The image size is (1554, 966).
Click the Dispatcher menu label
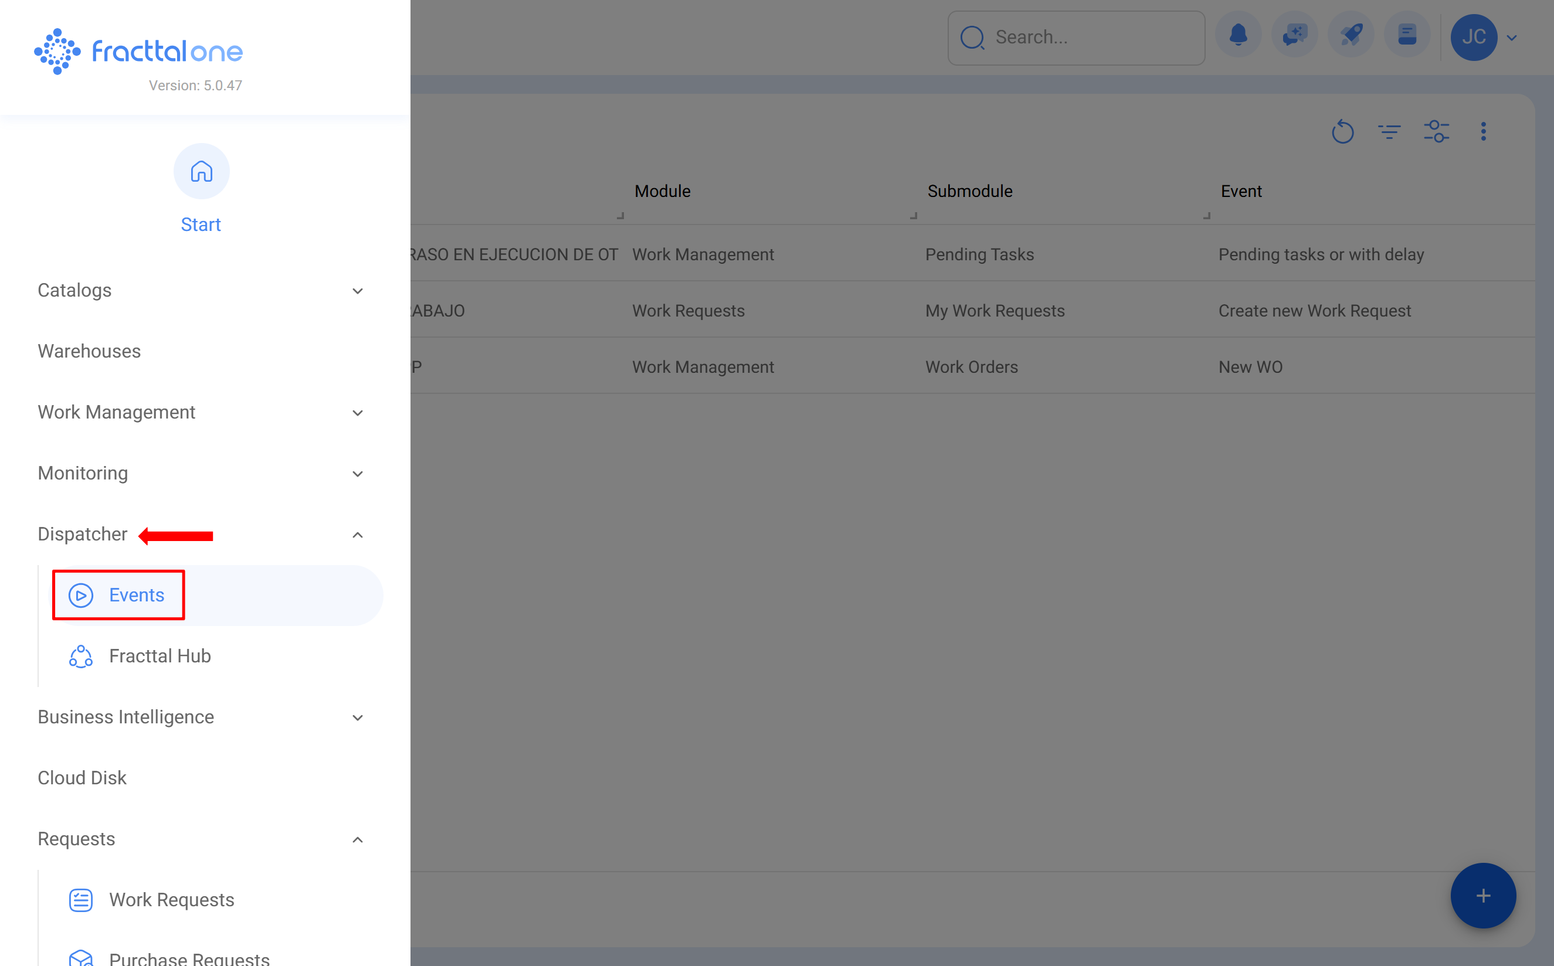(83, 534)
